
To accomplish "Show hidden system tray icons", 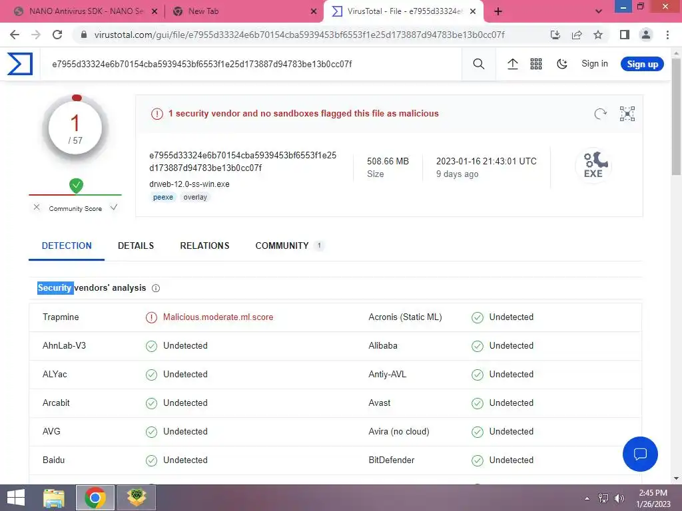I will (587, 498).
